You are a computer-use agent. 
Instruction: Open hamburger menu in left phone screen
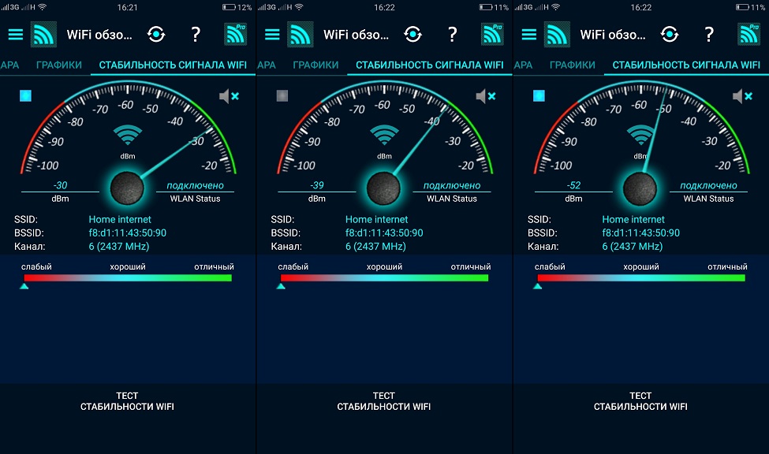[x=16, y=35]
